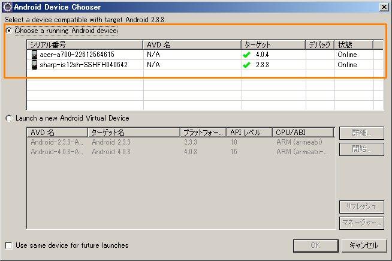Image resolution: width=392 pixels, height=261 pixels.
Task: Click the ターゲット column header
Action: (x=273, y=45)
